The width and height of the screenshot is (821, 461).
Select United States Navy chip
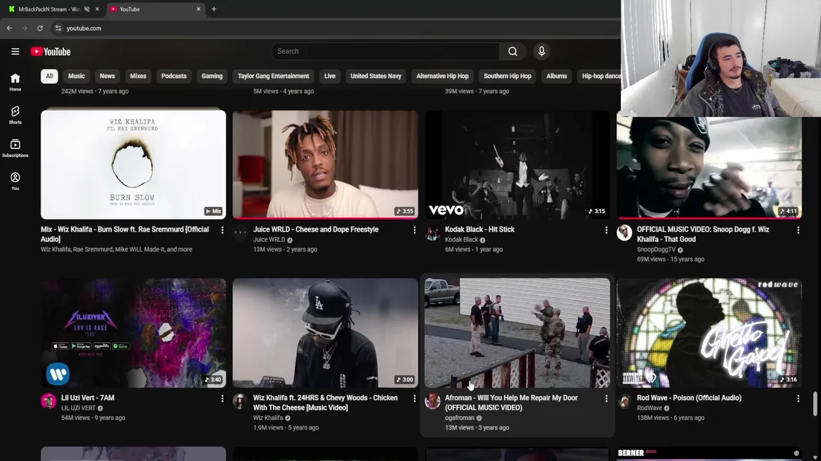pos(376,76)
